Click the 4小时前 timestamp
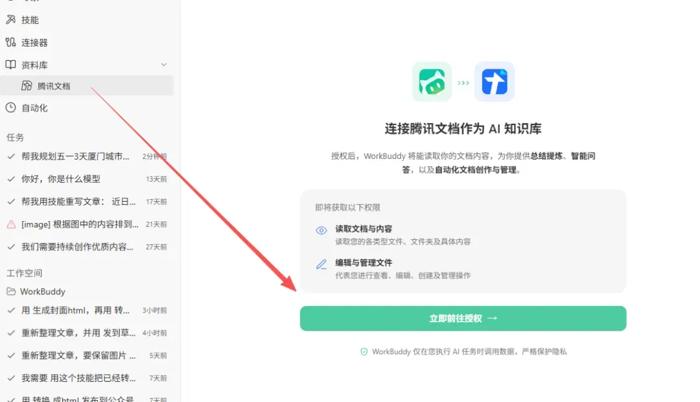 click(154, 333)
